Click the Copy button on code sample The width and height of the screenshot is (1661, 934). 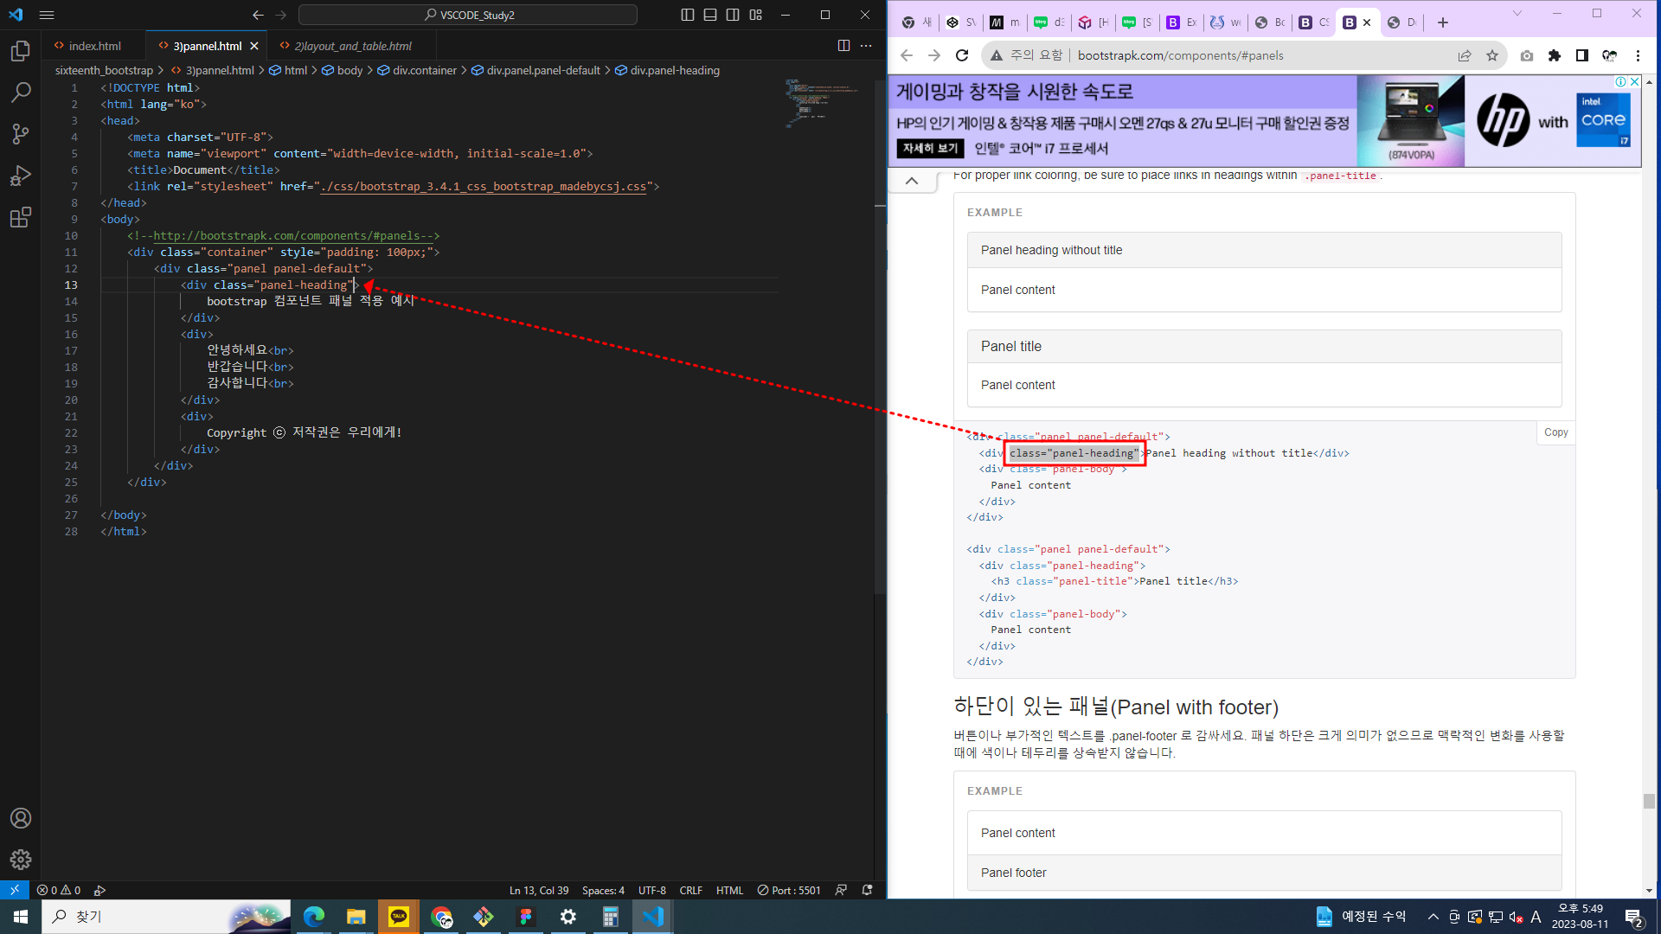1555,432
